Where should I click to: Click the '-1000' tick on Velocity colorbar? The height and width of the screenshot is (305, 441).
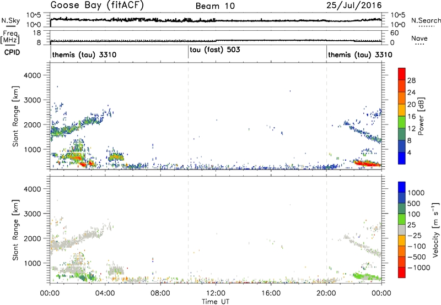point(419,268)
